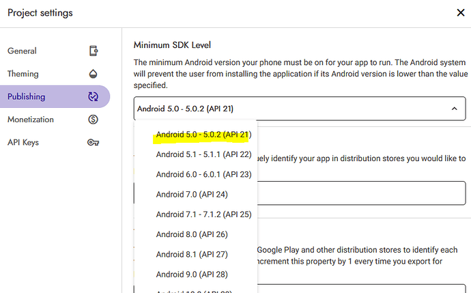The image size is (471, 293).
Task: Switch to the Monetization tab
Action: pyautogui.click(x=31, y=120)
